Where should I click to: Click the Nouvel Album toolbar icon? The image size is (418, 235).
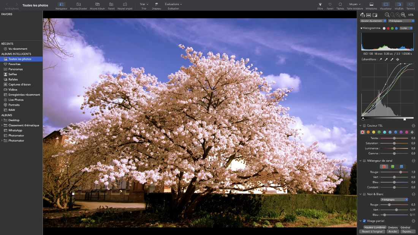[x=97, y=4]
